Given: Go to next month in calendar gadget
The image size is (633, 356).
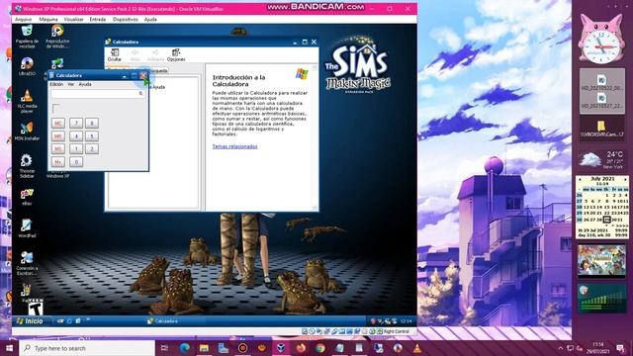Looking at the screenshot, I should [x=626, y=179].
